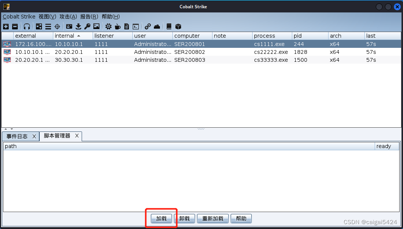Click the beacon icon for SER200801 row
The height and width of the screenshot is (229, 403).
(7, 44)
